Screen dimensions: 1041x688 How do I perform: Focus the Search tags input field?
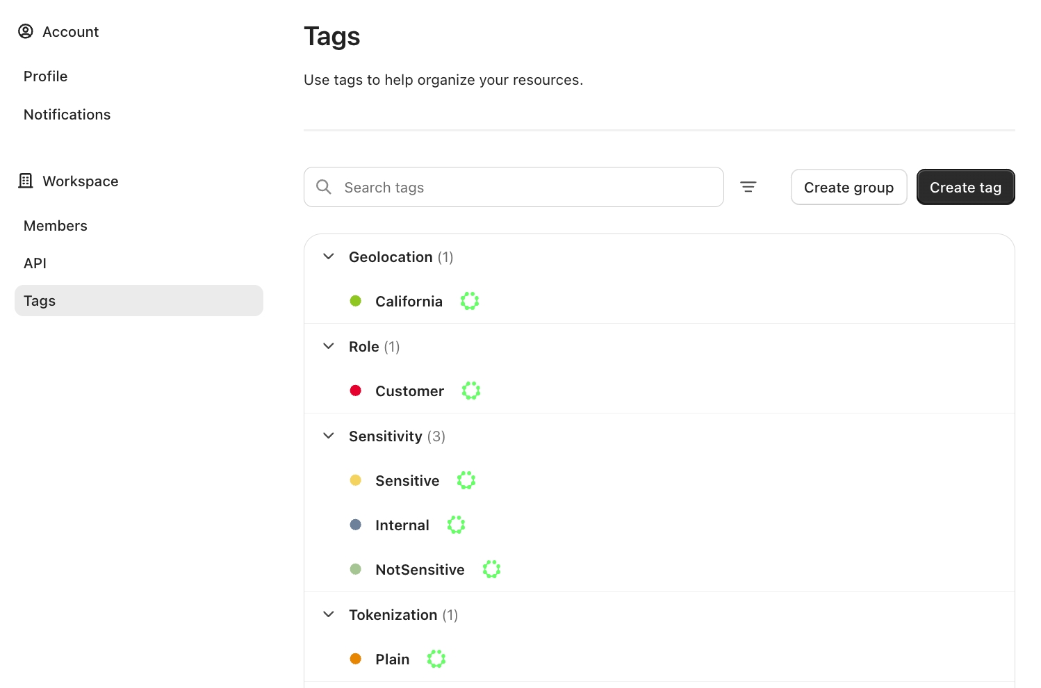point(528,187)
